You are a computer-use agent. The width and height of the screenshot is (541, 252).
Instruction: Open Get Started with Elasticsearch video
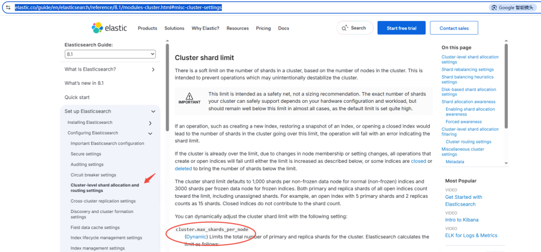(463, 201)
